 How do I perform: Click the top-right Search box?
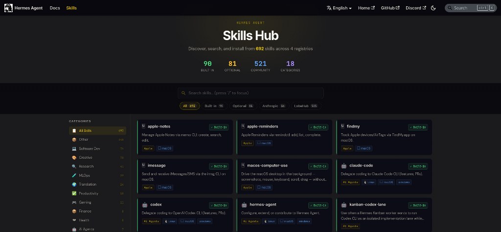point(471,8)
